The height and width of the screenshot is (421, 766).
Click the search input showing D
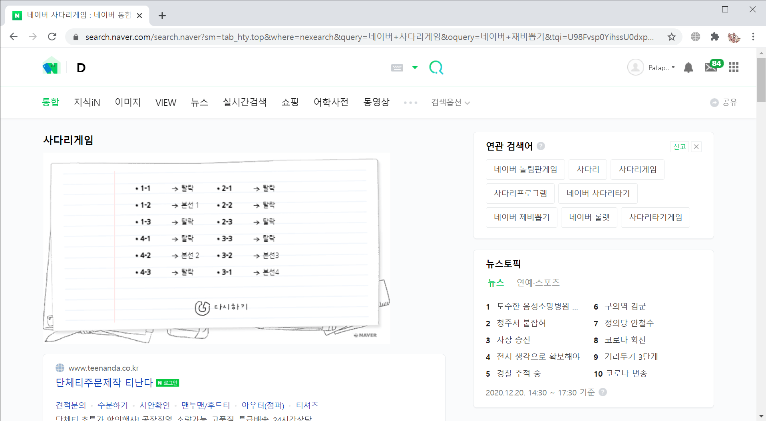click(x=228, y=68)
